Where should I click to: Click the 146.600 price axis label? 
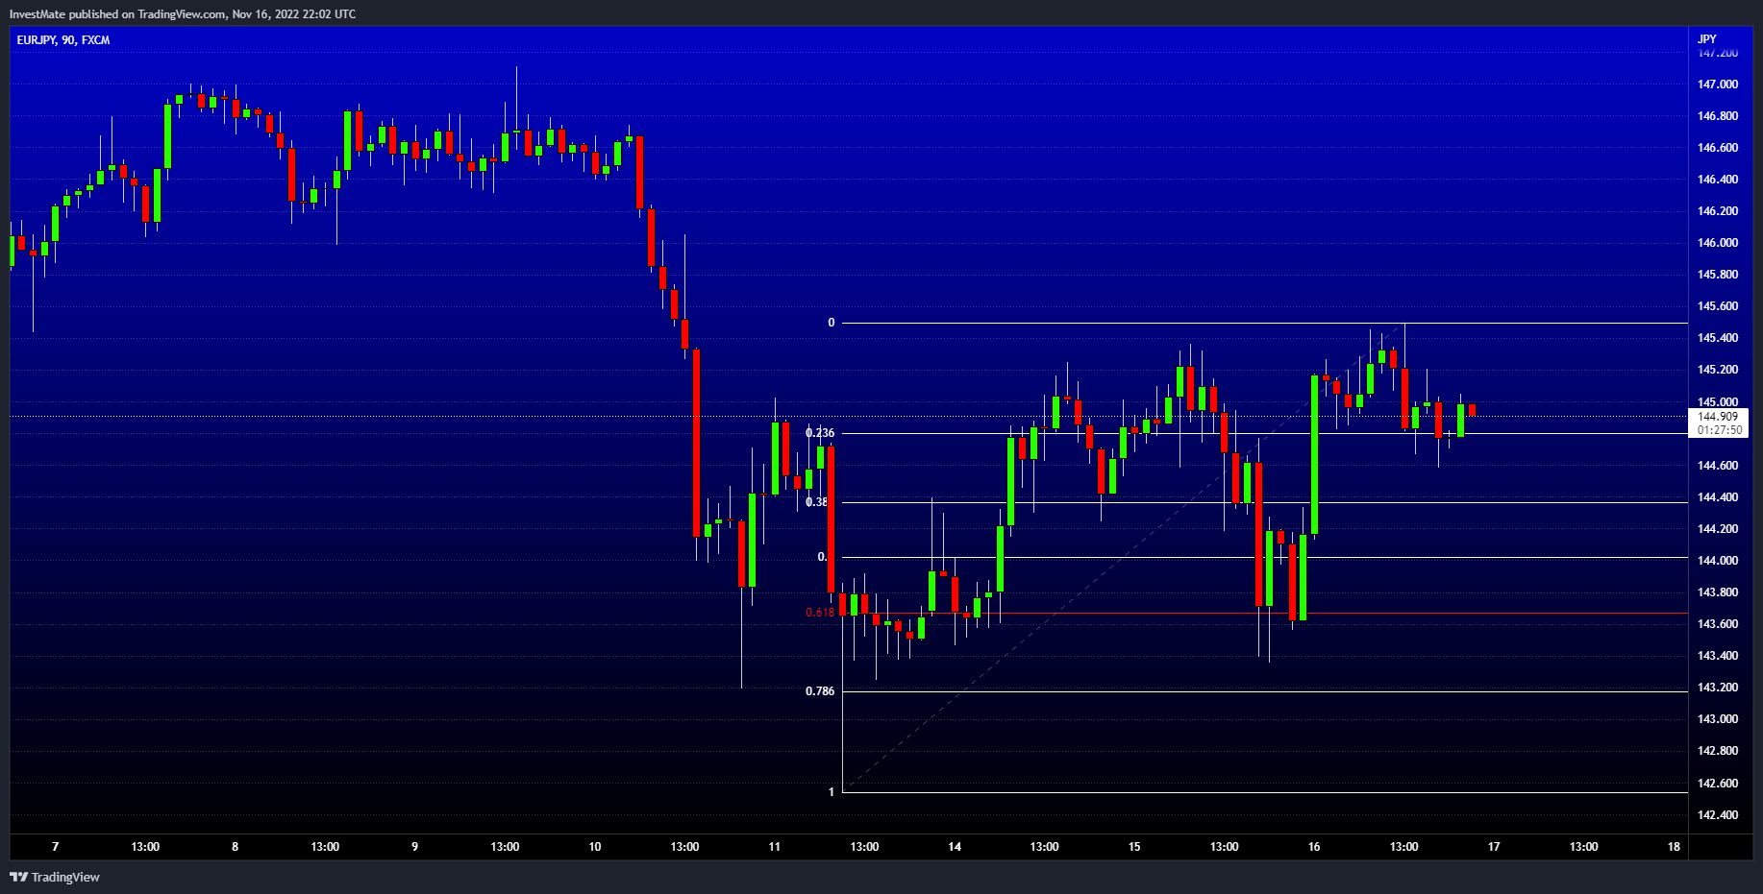point(1718,148)
